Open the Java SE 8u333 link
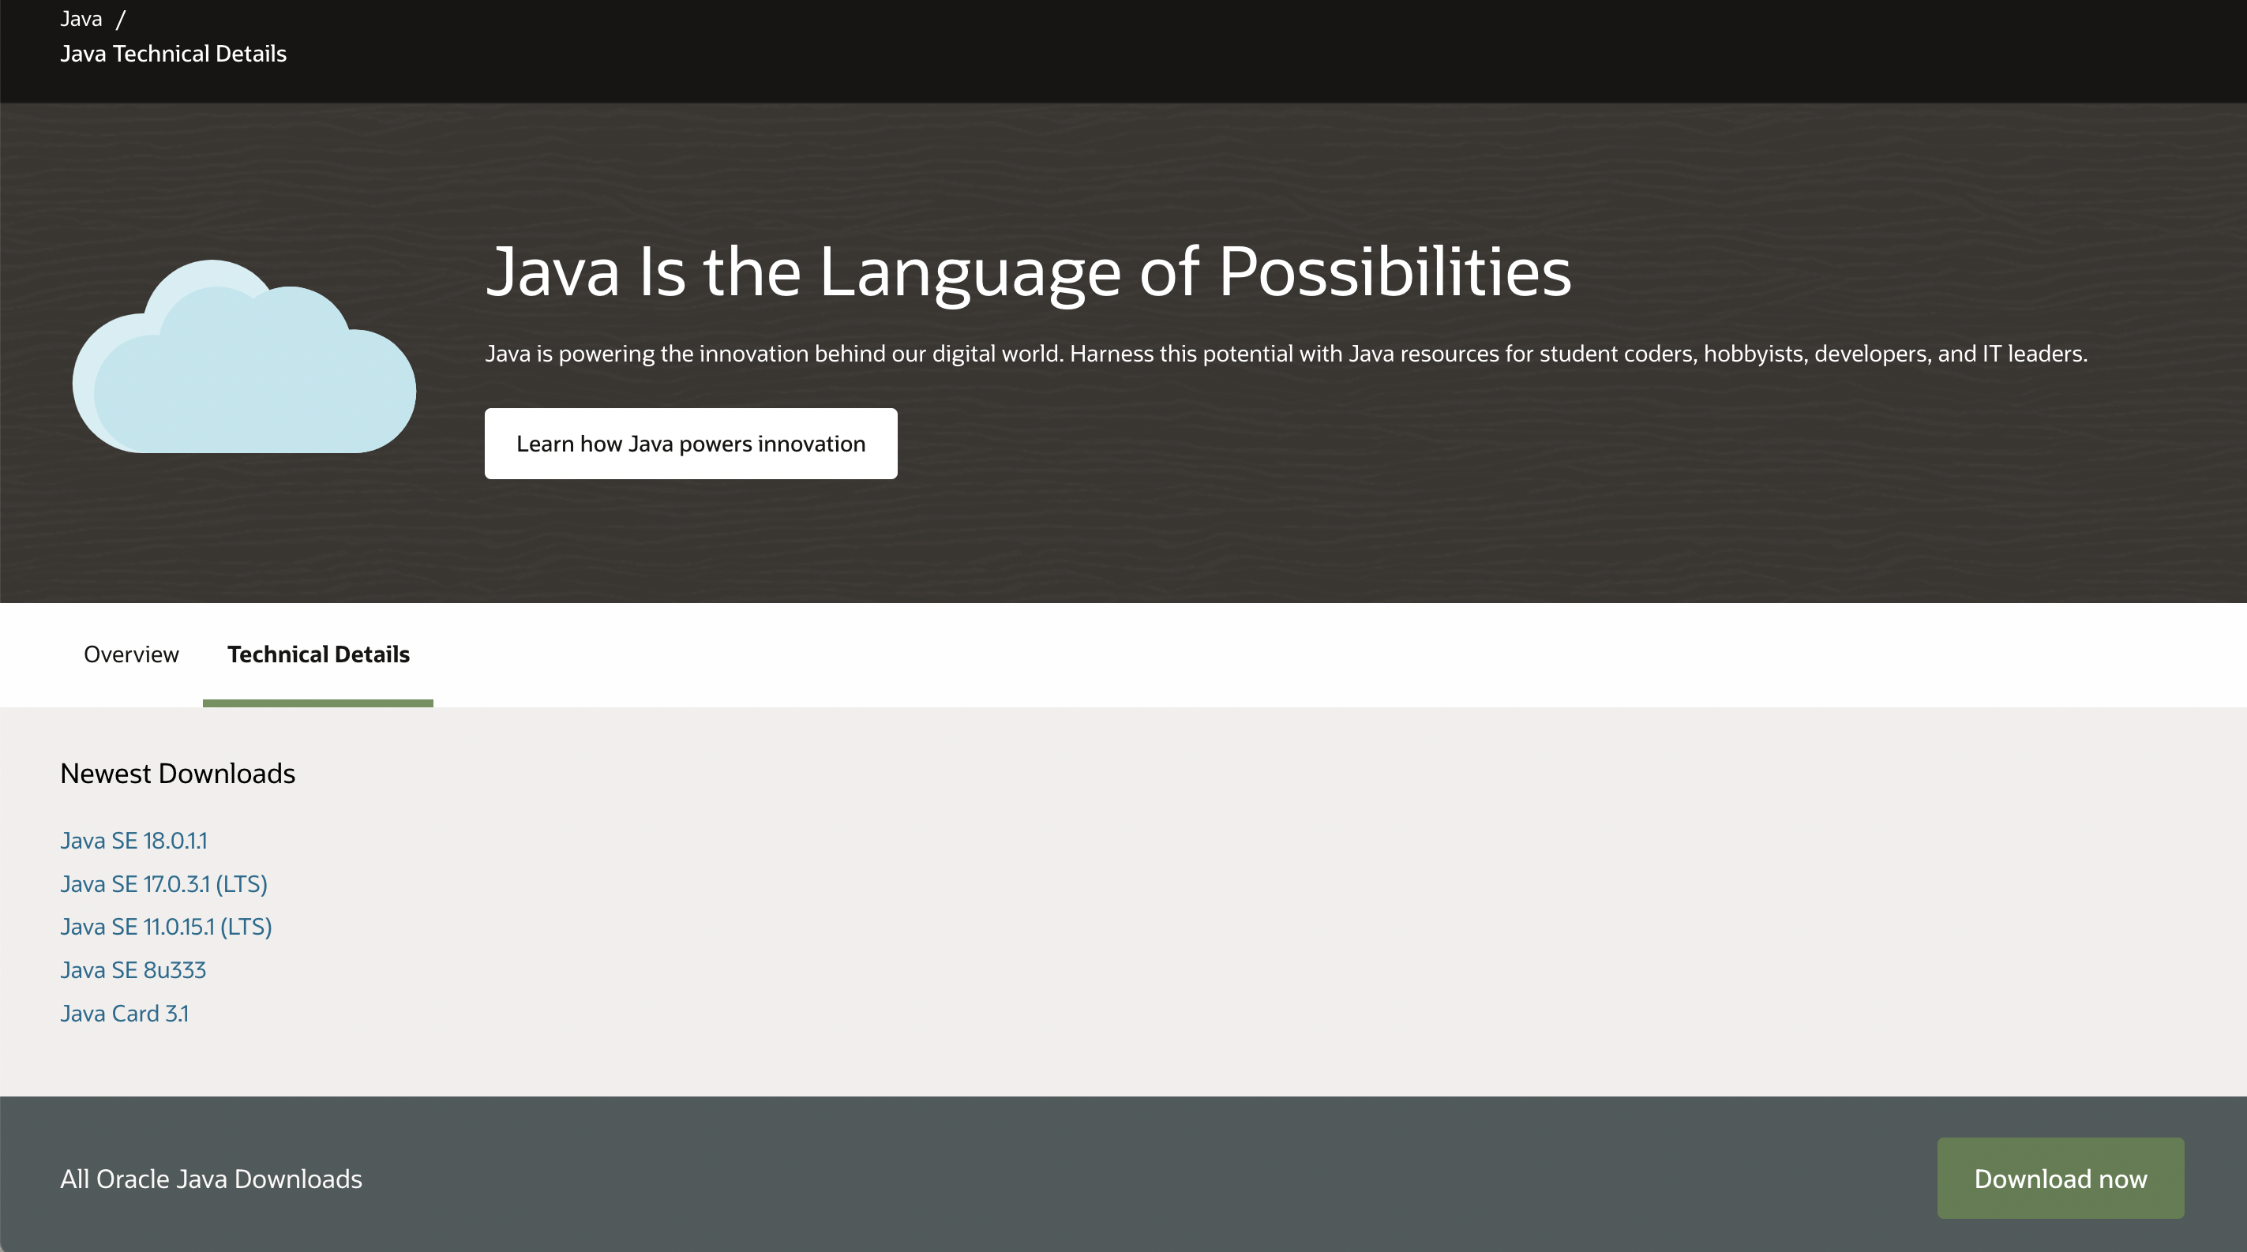 133,970
